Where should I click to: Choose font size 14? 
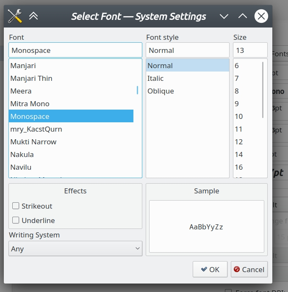coord(239,154)
